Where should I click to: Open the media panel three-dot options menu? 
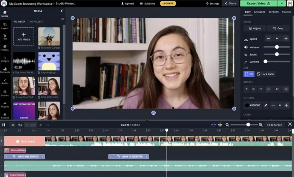click(62, 19)
